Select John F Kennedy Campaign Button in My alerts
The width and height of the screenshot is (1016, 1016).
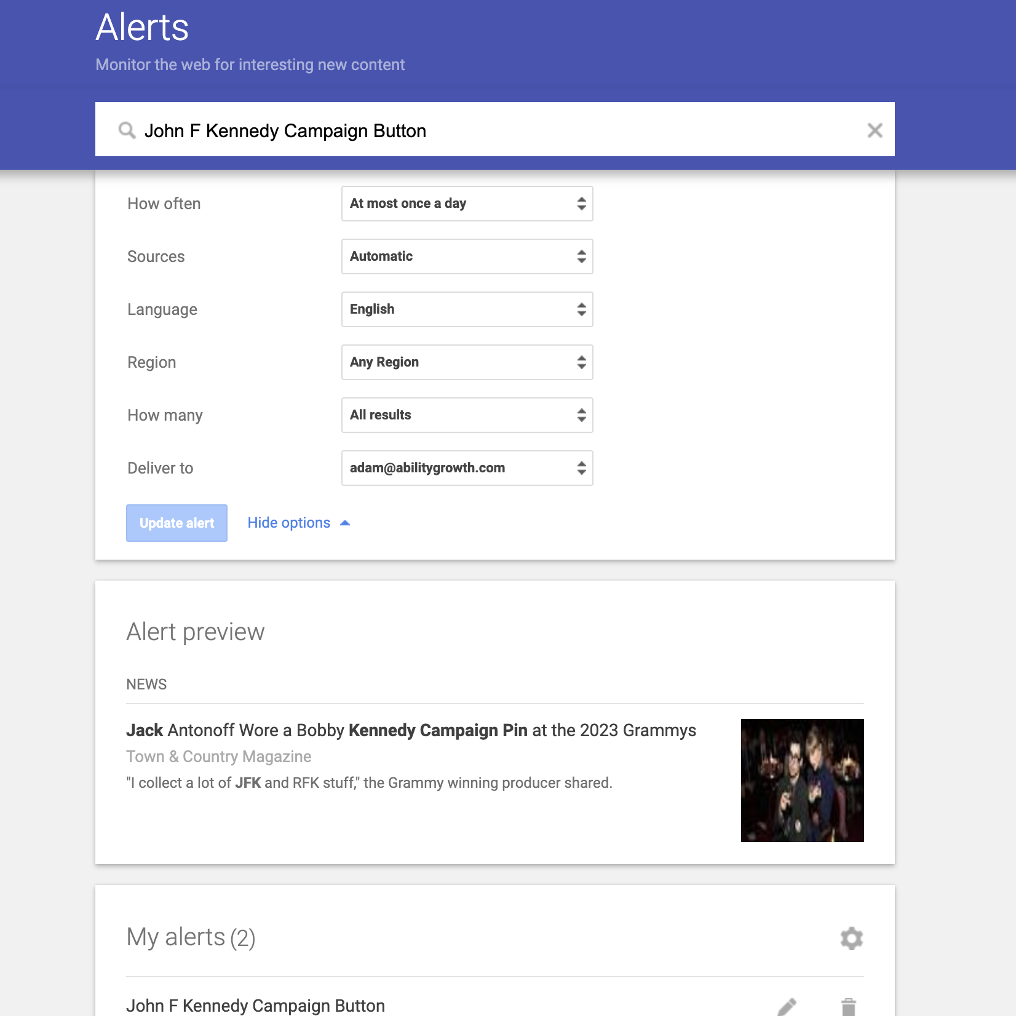pos(255,1006)
